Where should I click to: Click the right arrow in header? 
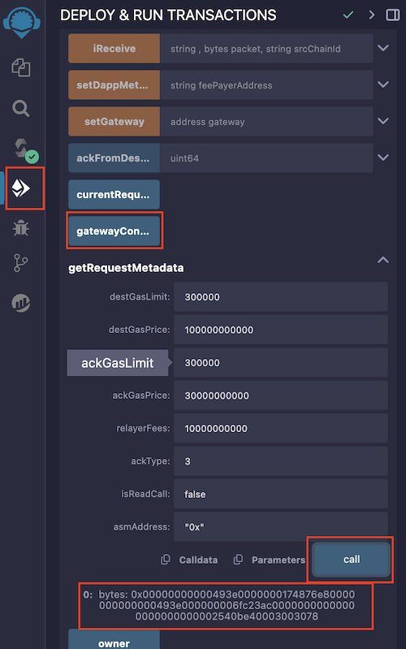click(371, 15)
